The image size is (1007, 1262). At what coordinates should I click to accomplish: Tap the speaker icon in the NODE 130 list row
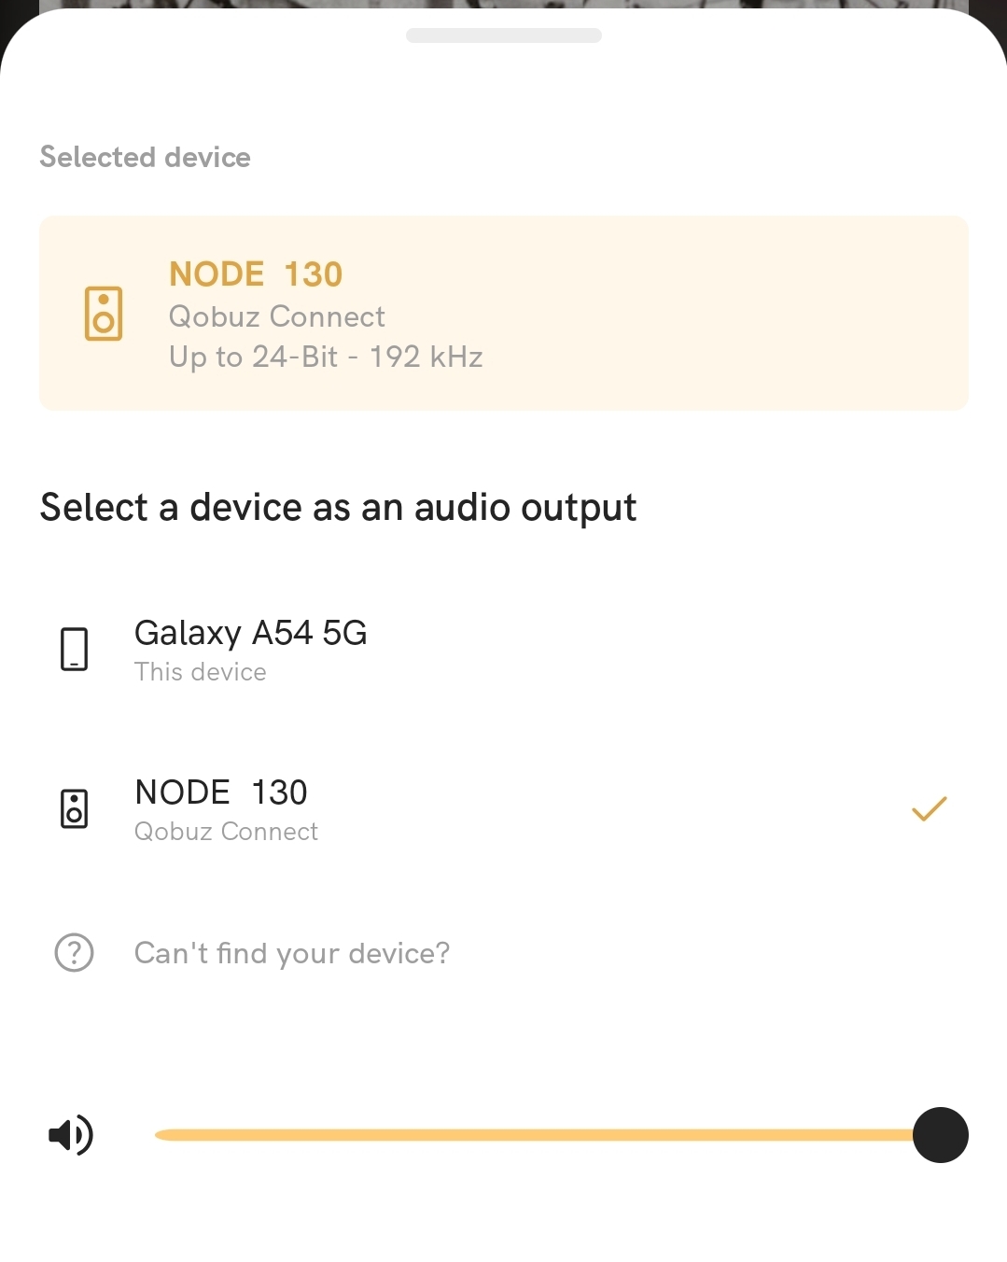tap(74, 808)
